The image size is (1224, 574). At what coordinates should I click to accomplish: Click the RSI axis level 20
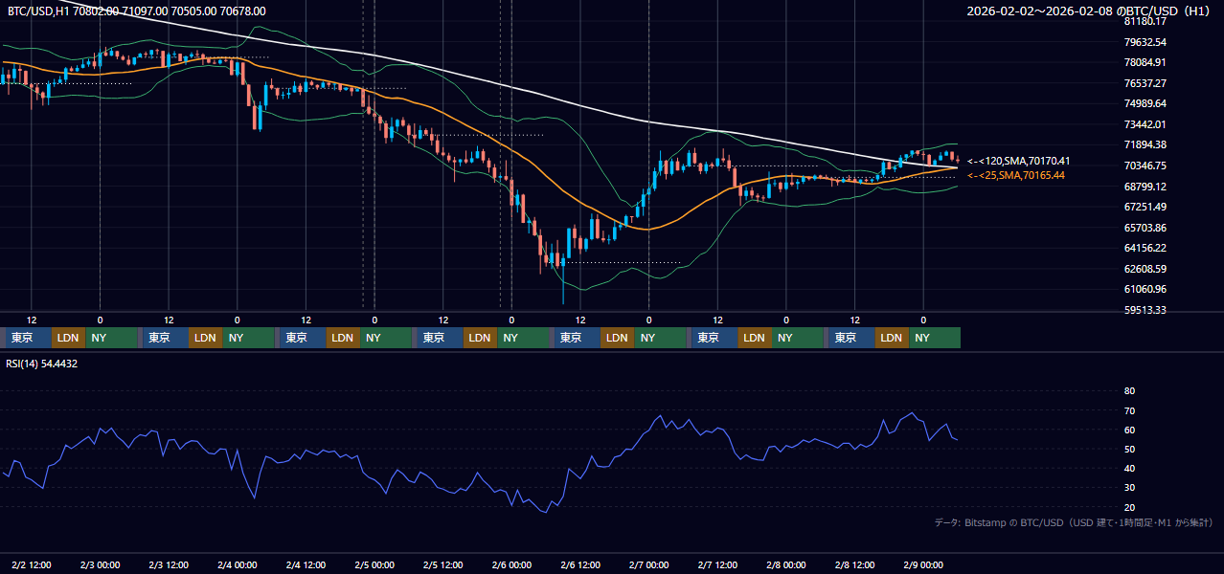(x=1129, y=507)
